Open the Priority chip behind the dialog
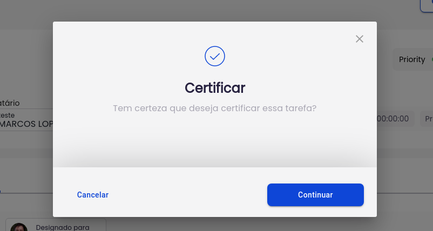Image resolution: width=433 pixels, height=231 pixels. [412, 59]
